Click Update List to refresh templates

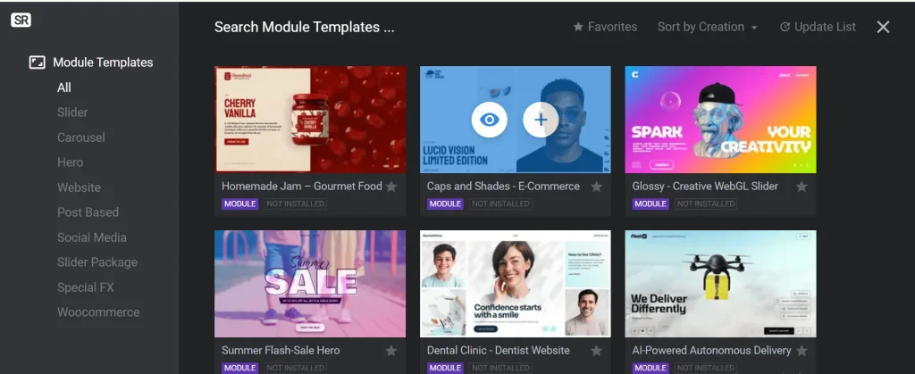(x=818, y=27)
